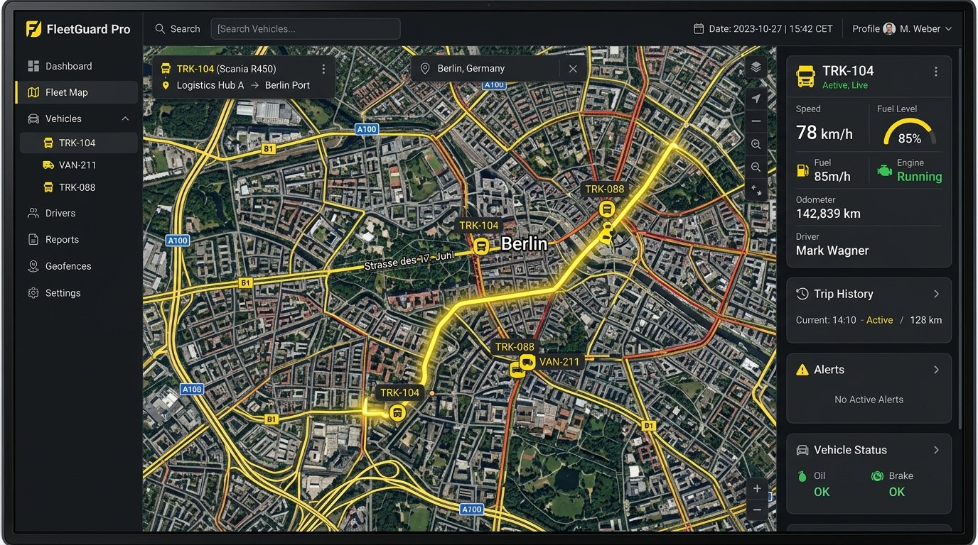The width and height of the screenshot is (978, 545).
Task: Collapse the Vehicles list chevron
Action: pos(125,119)
